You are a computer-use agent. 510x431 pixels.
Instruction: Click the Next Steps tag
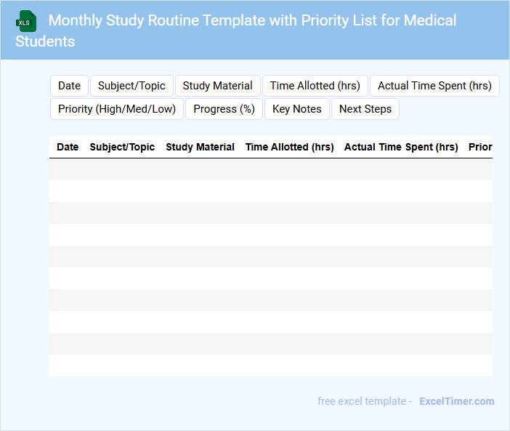[365, 109]
